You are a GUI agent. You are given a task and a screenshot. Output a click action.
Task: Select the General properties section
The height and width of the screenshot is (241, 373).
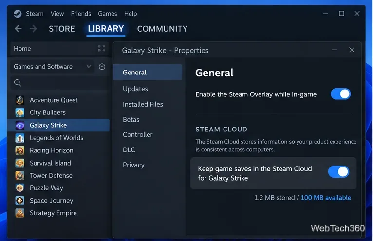point(148,73)
